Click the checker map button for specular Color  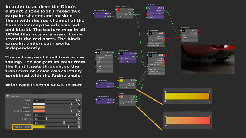tap(79, 104)
